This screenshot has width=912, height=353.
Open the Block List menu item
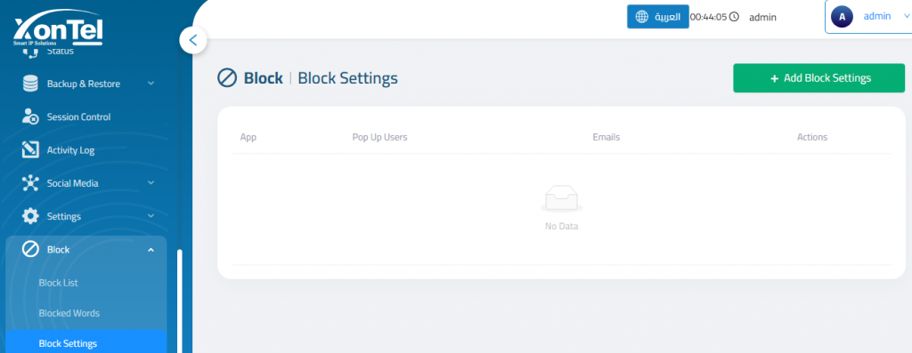[x=58, y=283]
